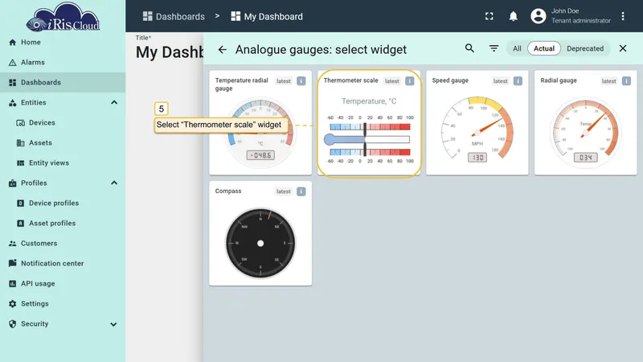Go back with the arrow icon
643x362 pixels.
pos(223,50)
